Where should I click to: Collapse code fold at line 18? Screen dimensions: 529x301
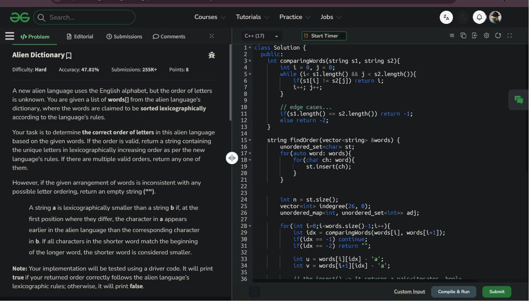tap(250, 160)
